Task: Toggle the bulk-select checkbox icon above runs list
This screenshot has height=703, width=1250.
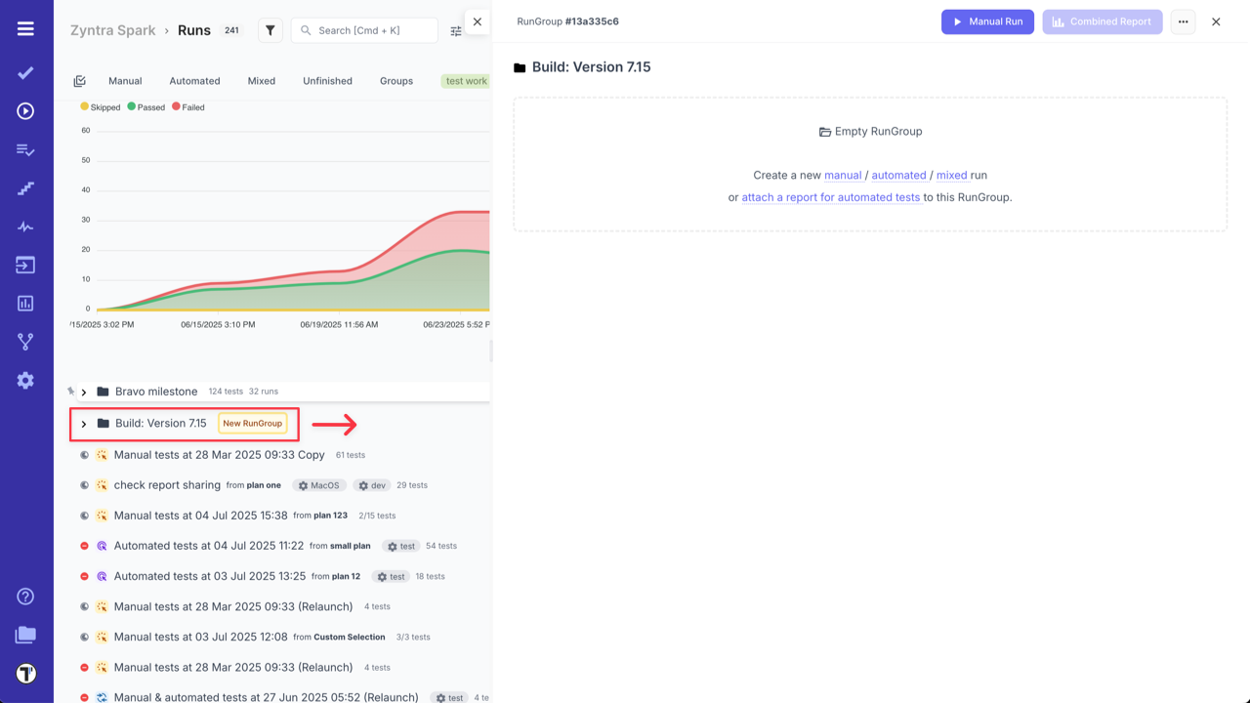Action: click(79, 80)
